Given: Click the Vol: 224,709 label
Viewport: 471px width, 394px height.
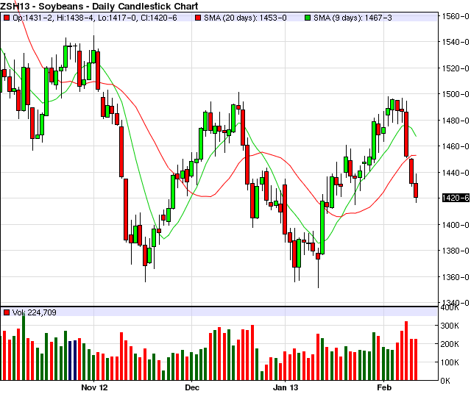Looking at the screenshot, I should click(x=35, y=312).
